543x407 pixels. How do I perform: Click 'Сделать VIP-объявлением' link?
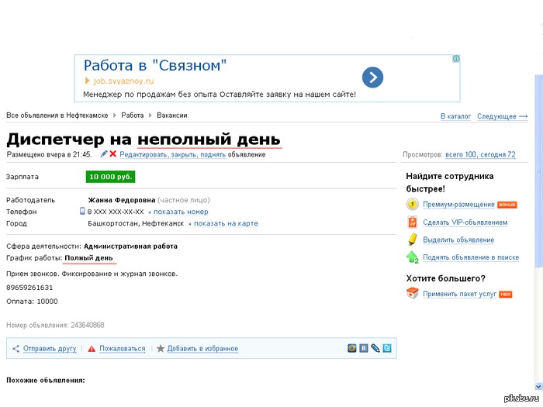[x=465, y=222]
